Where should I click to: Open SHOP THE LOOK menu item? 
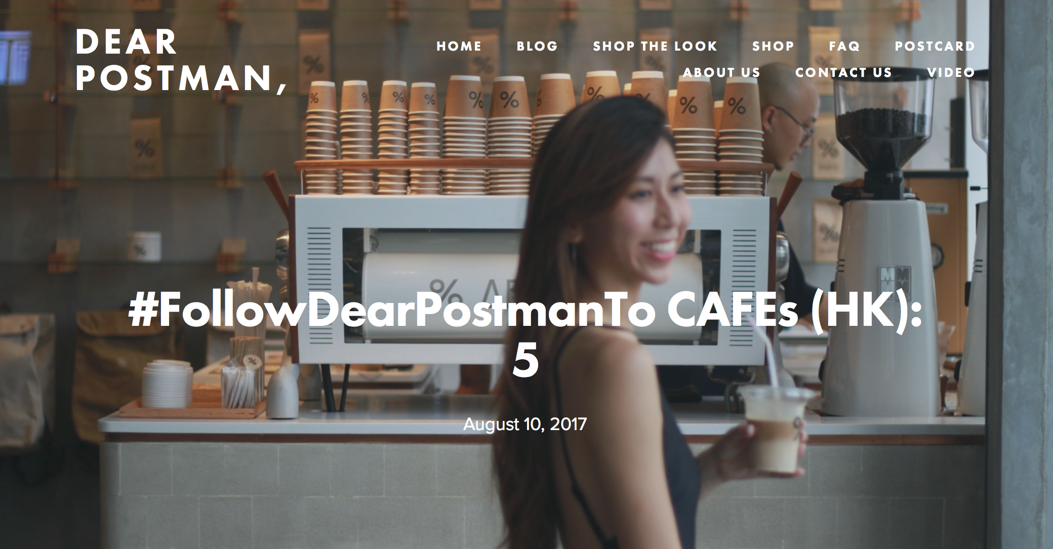[655, 46]
